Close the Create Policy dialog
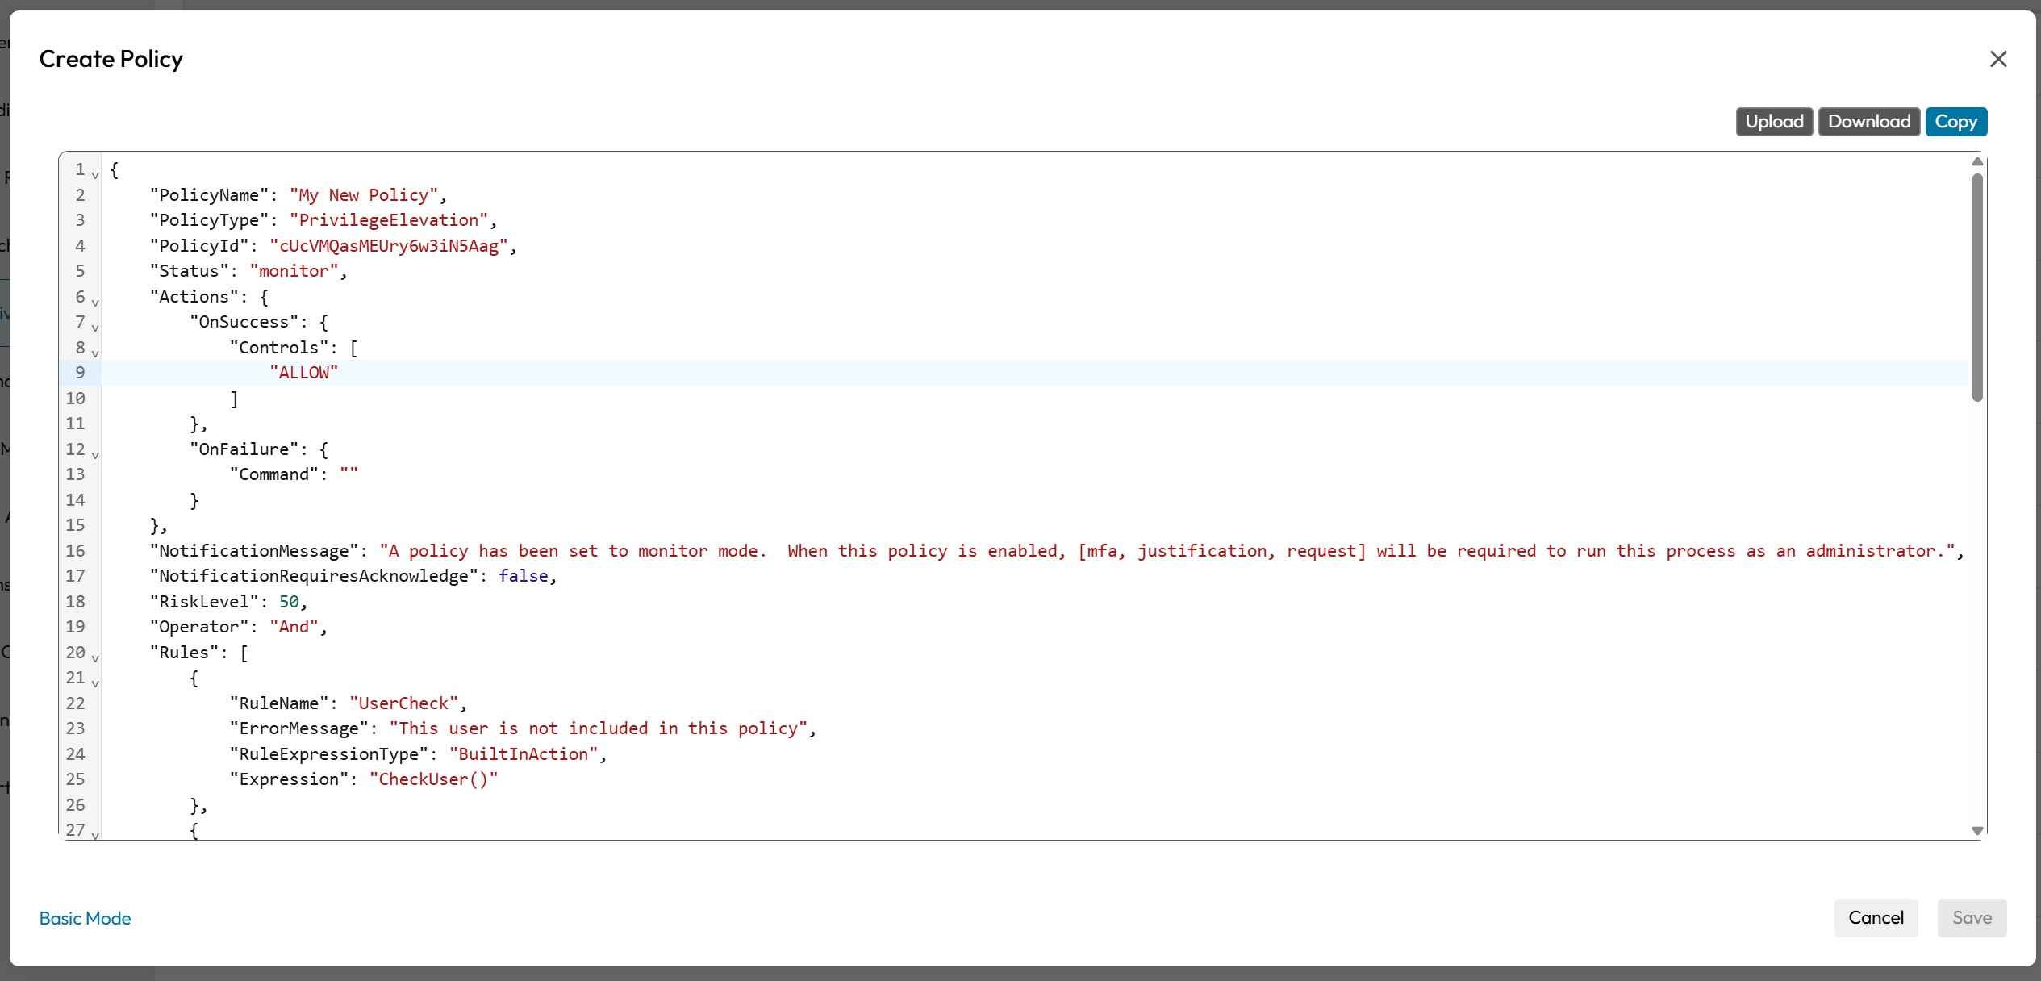The image size is (2041, 981). pos(1997,59)
